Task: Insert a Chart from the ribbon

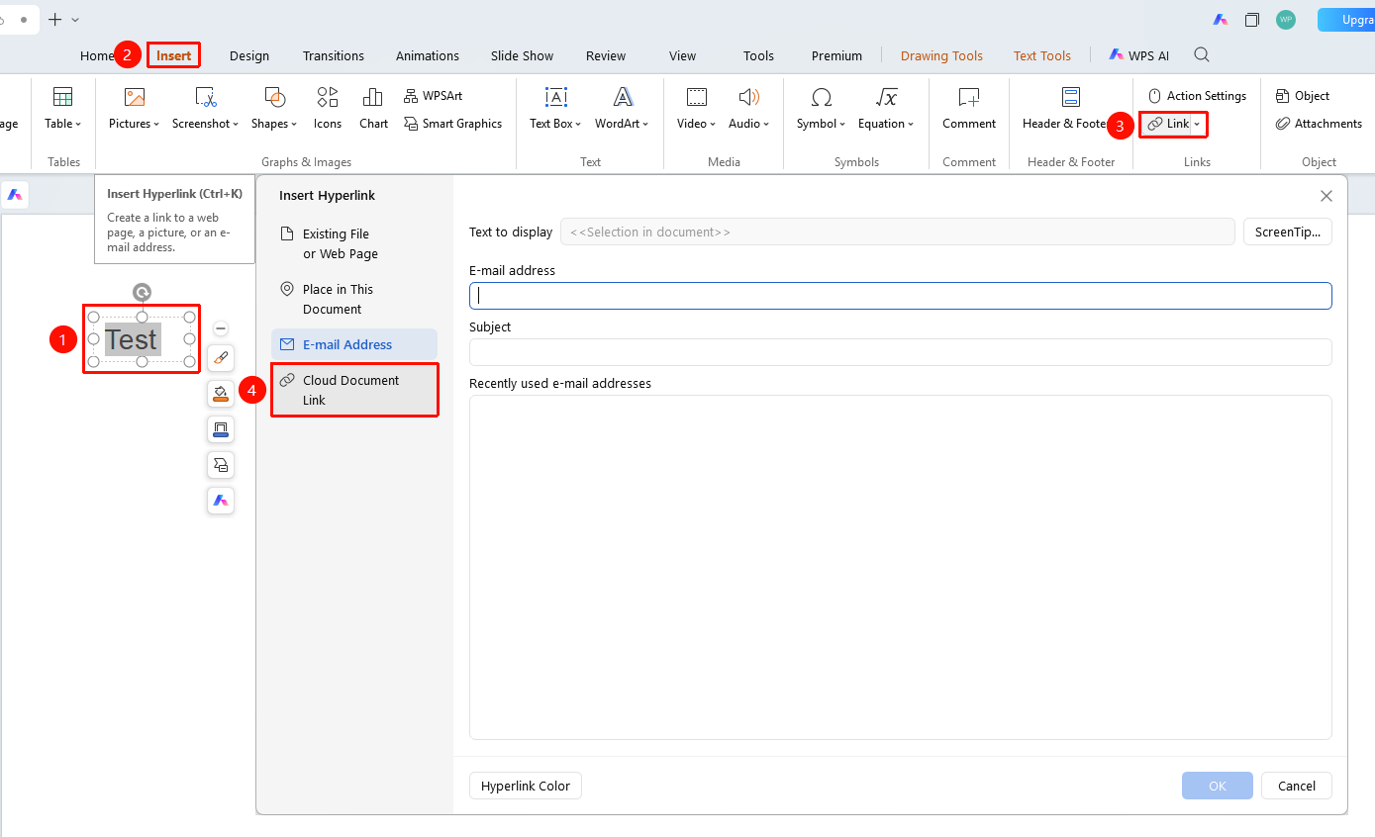Action: point(373,108)
